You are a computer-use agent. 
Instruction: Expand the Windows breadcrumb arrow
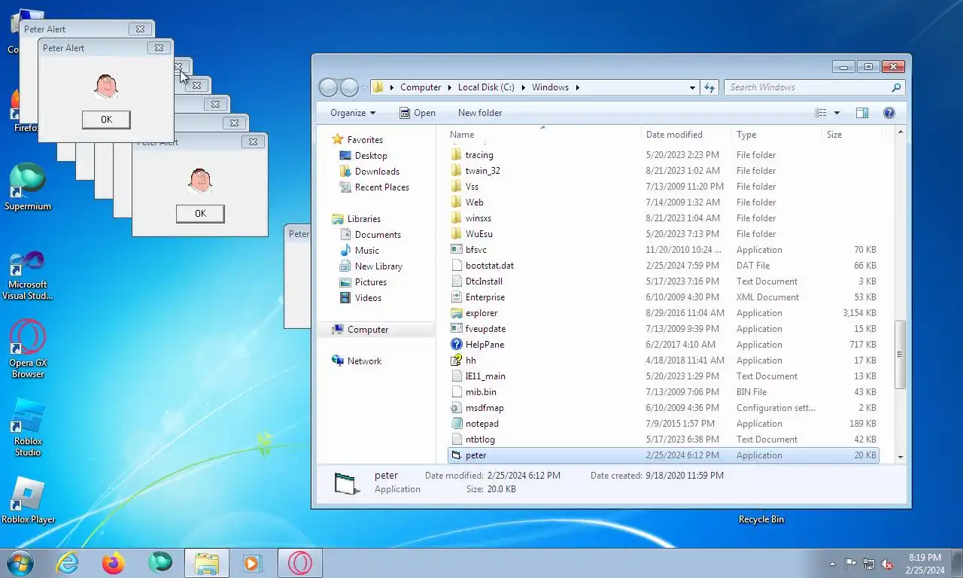pos(577,87)
